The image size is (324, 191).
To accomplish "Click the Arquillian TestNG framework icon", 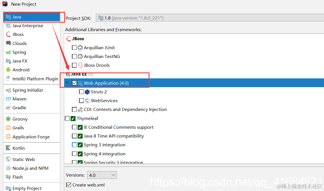I will [80, 57].
